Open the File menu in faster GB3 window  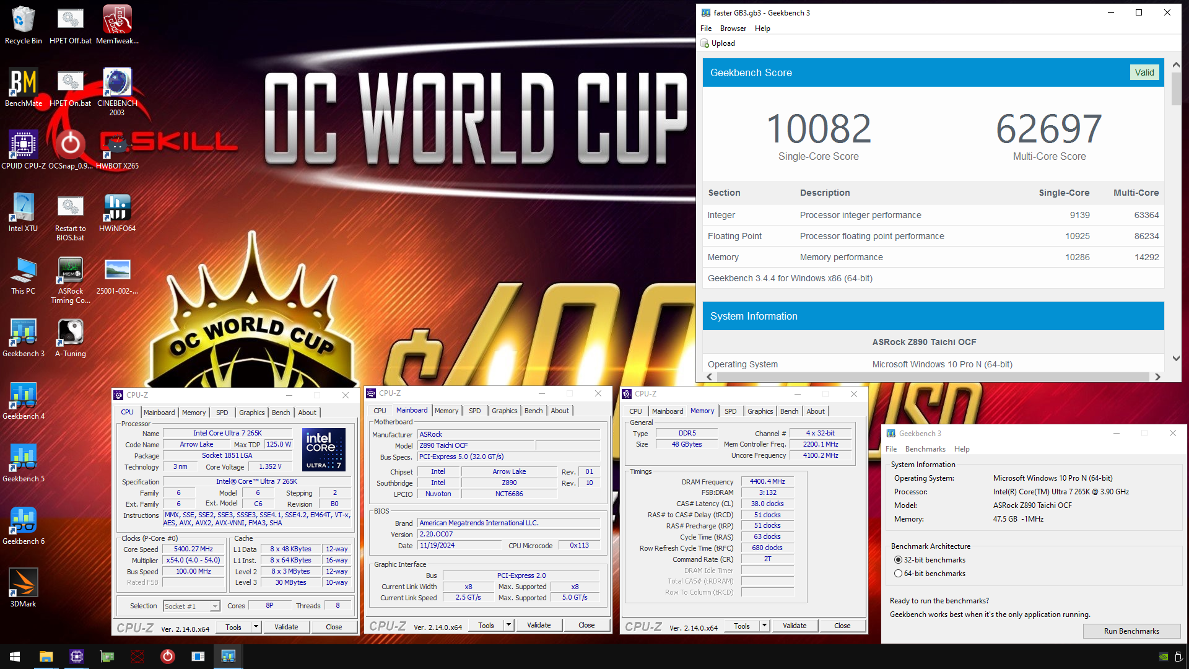706,28
